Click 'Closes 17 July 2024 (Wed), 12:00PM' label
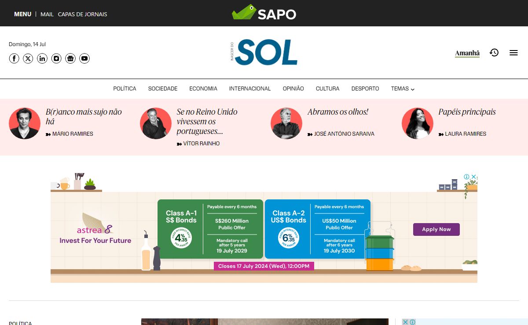 click(264, 266)
